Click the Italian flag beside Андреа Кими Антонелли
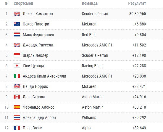Screen dimensions: 163x132 17,76
